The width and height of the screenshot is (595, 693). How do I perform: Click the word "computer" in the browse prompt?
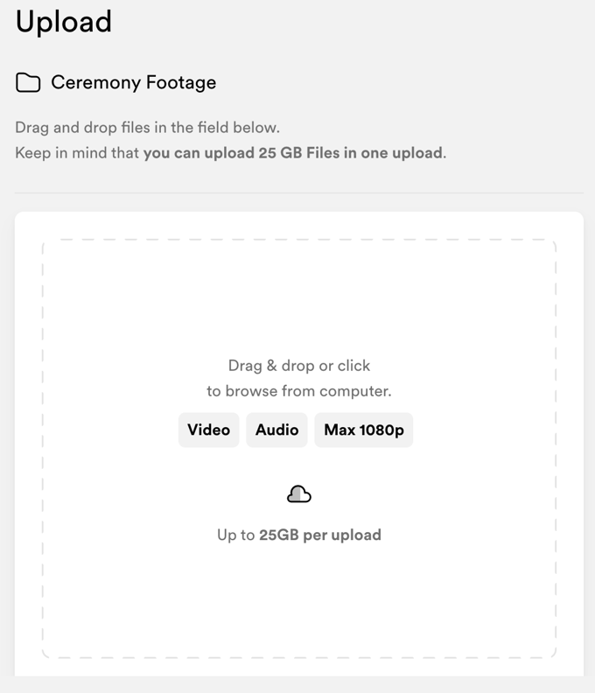[357, 391]
